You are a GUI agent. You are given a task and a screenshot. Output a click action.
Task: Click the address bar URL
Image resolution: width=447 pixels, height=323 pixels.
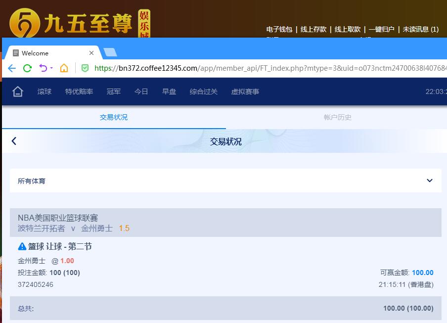point(270,68)
